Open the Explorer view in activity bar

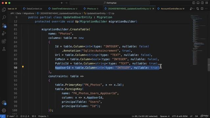(x=4, y=10)
